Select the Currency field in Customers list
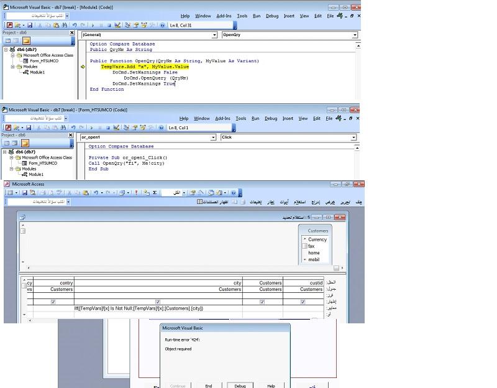497x388 pixels. coord(317,239)
